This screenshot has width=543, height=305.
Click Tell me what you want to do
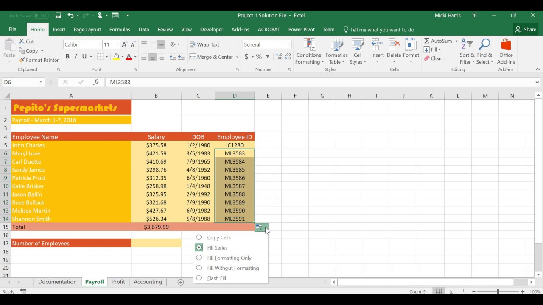[378, 30]
